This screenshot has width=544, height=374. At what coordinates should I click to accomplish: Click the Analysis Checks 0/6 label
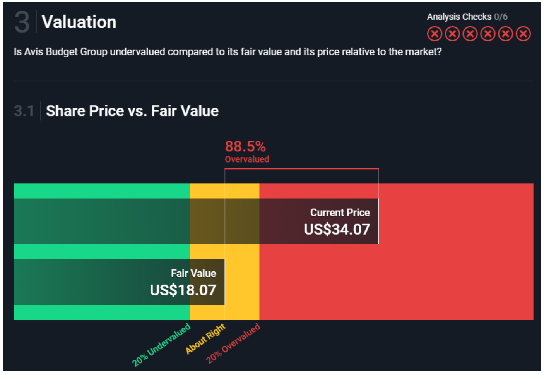467,17
